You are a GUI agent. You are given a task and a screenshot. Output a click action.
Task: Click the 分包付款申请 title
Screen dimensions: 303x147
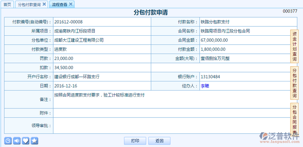[x=151, y=12]
